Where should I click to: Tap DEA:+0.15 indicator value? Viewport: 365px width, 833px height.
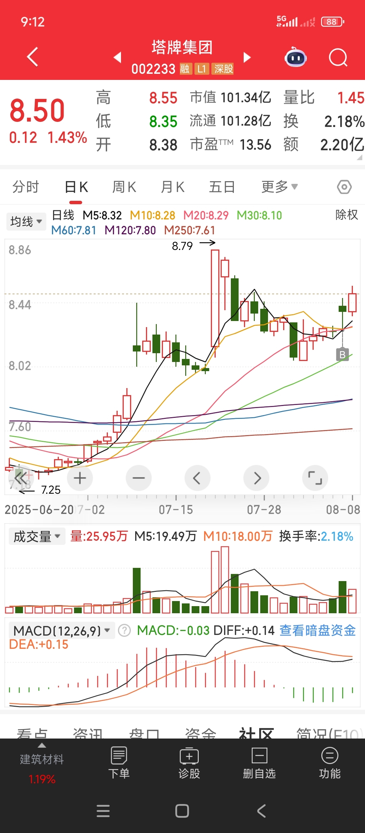click(x=39, y=644)
